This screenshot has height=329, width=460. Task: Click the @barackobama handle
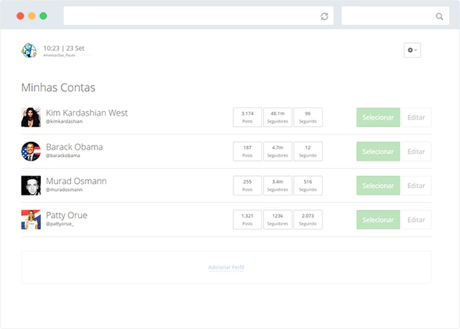click(x=63, y=155)
